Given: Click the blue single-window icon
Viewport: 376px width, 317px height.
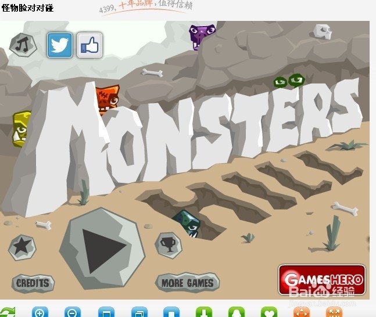Looking at the screenshot, I should pos(106,312).
